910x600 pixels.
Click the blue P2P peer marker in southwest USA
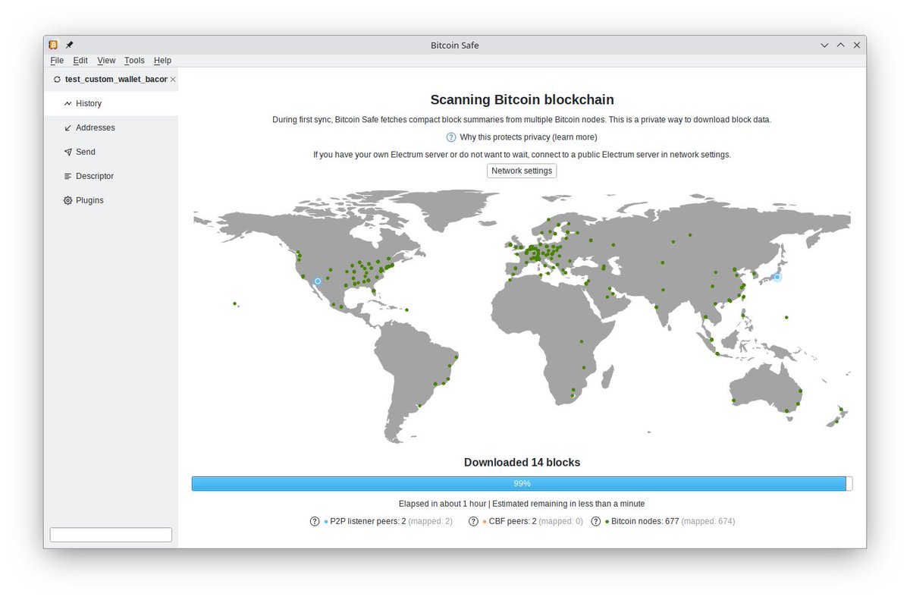coord(318,281)
